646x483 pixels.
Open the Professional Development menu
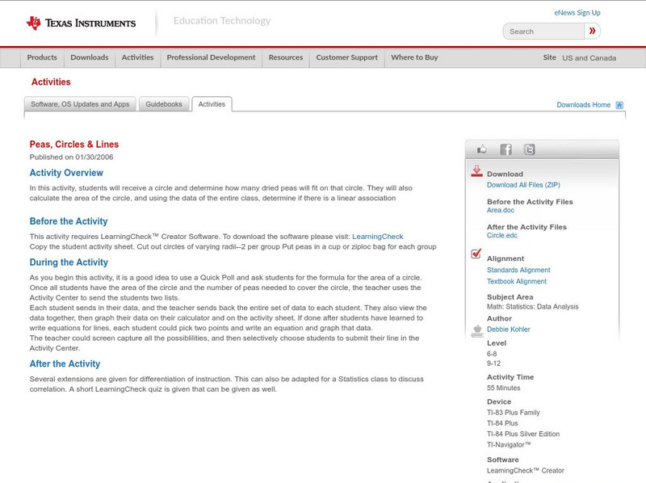[211, 57]
